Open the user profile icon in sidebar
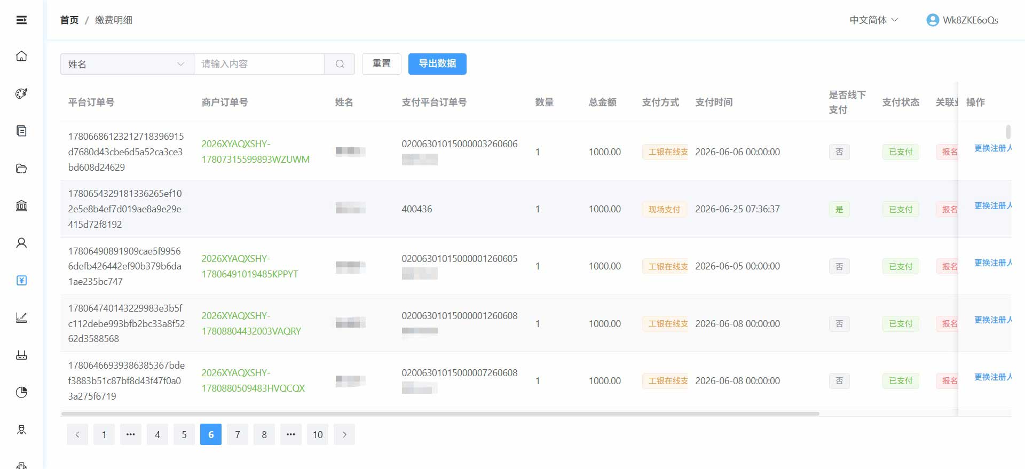1025x469 pixels. point(21,243)
